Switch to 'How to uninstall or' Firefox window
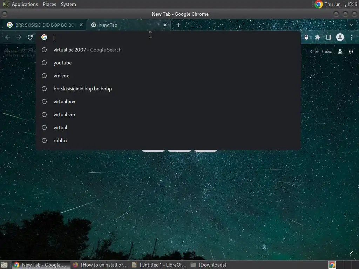 [x=100, y=265]
